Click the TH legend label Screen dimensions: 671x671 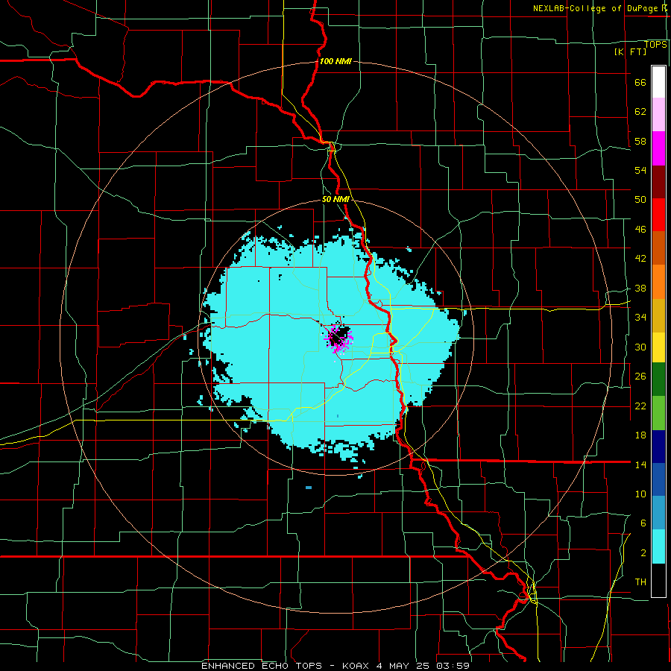coord(640,582)
